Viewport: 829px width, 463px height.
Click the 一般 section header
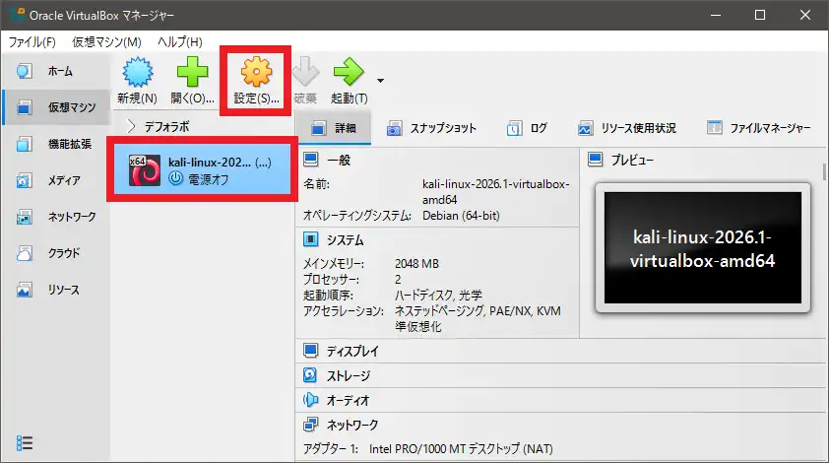[x=339, y=161]
